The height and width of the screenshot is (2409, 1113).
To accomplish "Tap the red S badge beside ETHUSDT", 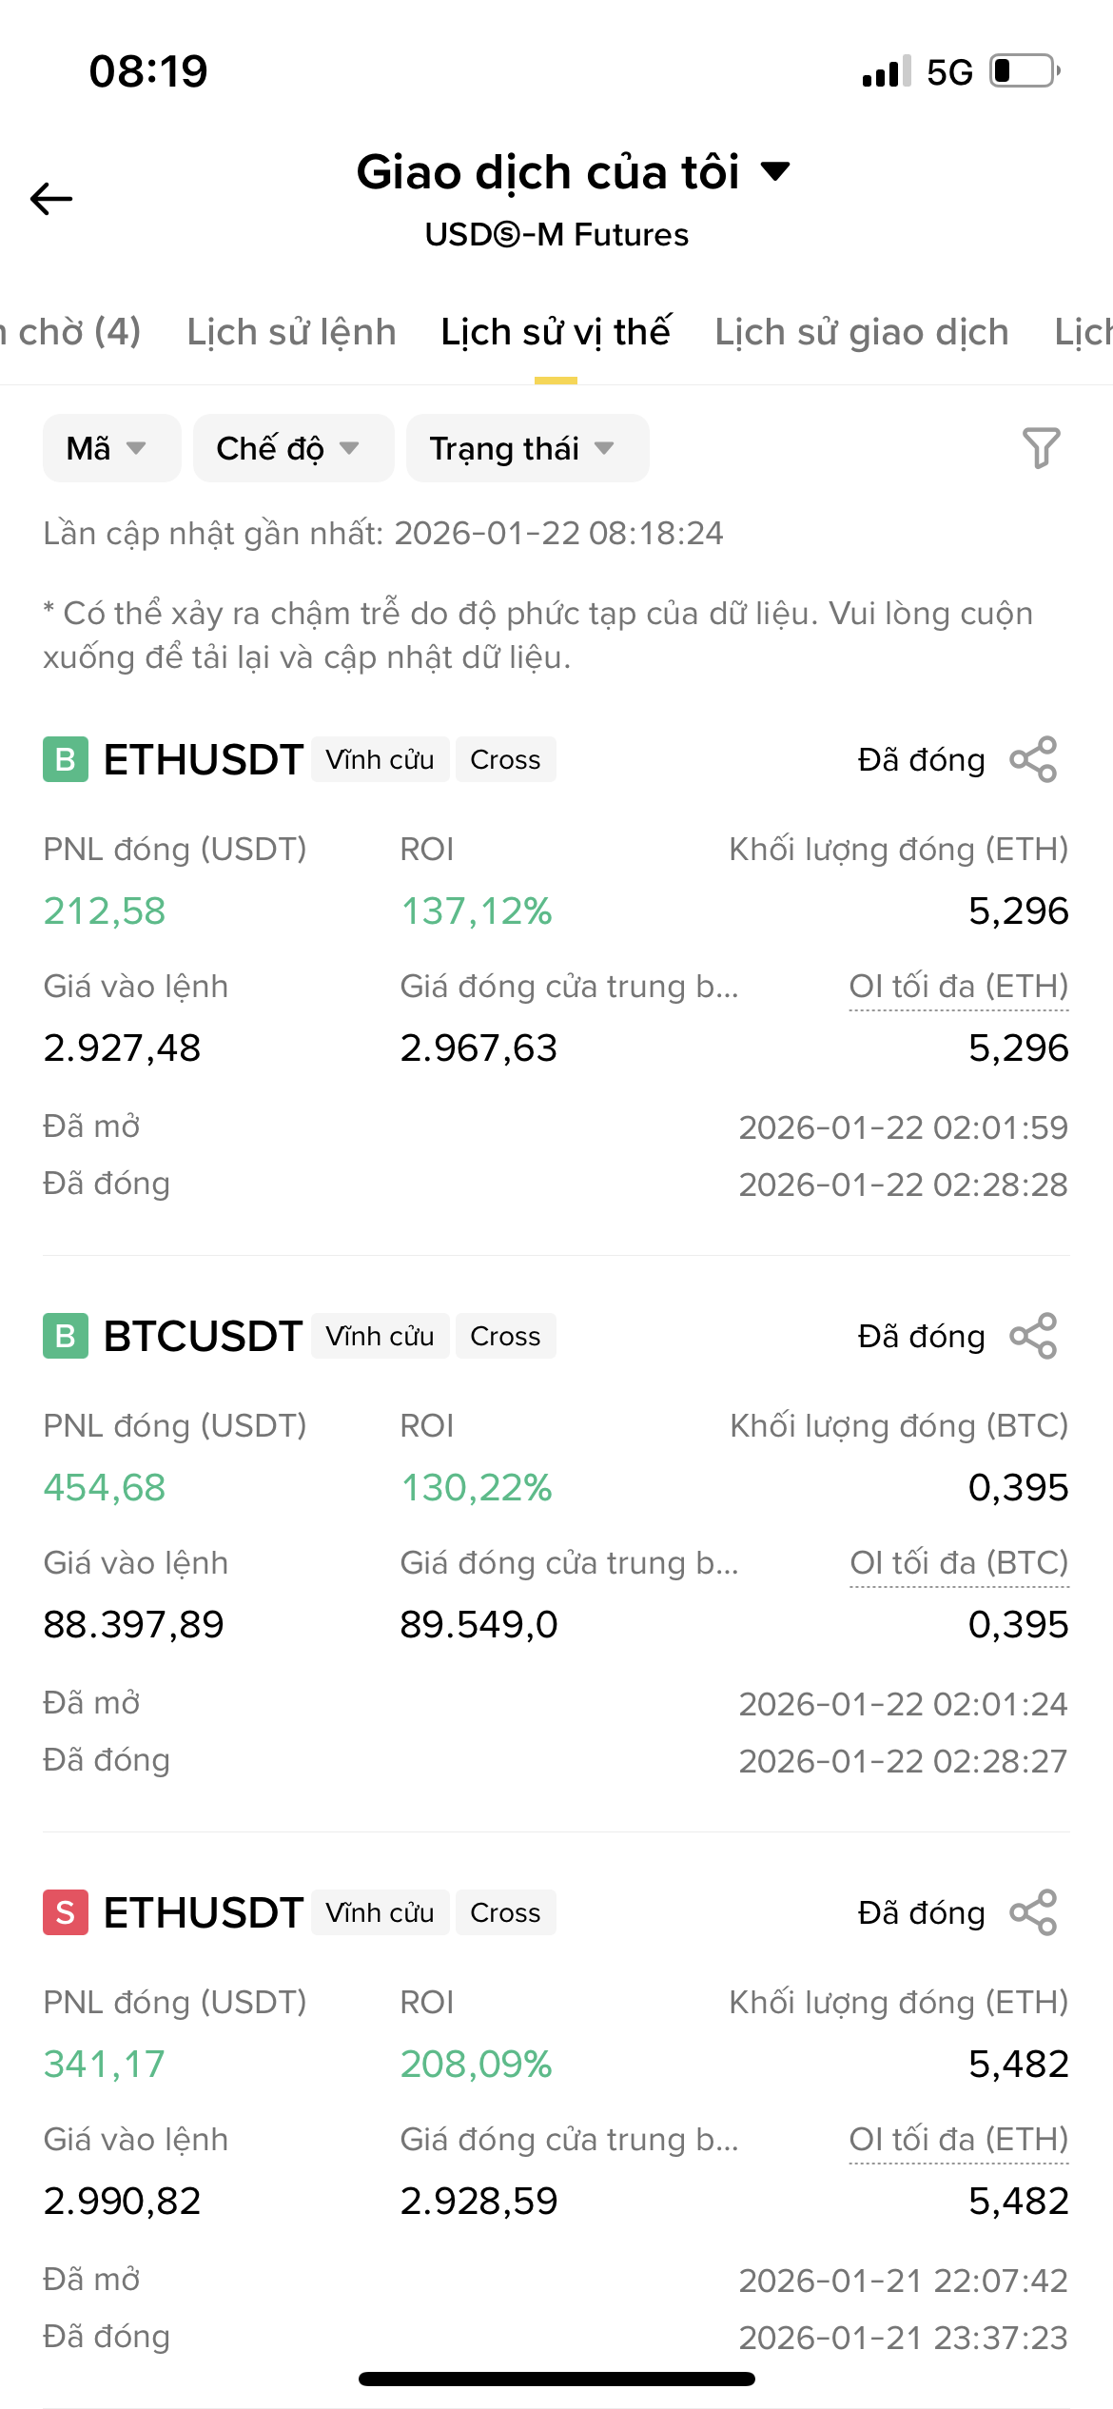I will [x=66, y=1912].
